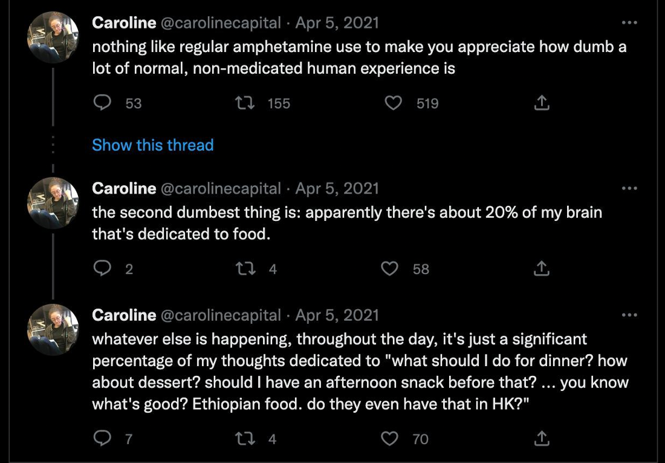The image size is (665, 463).
Task: Like the tweet with 70 likes
Action: click(391, 439)
